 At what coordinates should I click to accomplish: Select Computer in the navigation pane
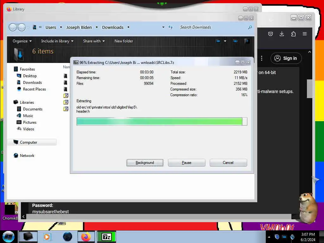coord(32,142)
